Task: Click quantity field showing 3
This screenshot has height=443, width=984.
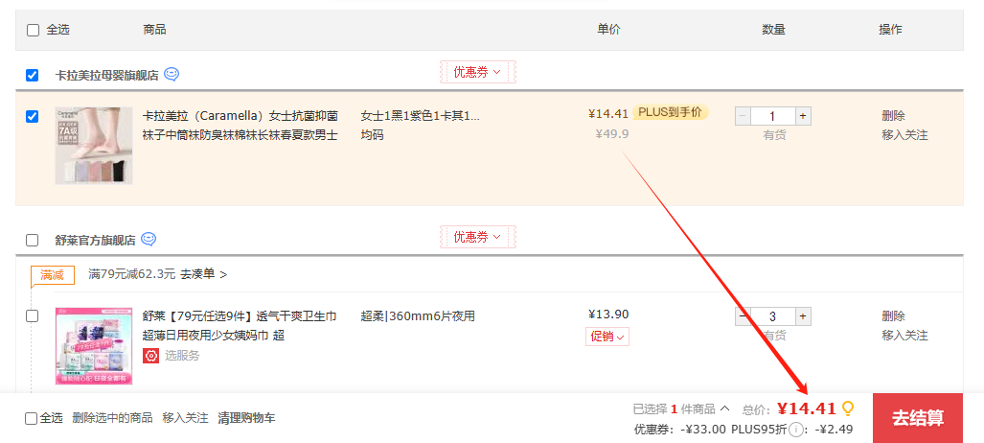Action: click(772, 316)
